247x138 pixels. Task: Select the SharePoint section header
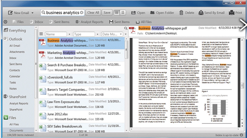tap(15, 97)
